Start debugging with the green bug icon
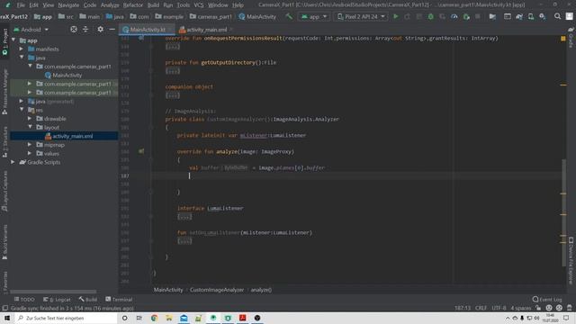576x324 pixels. point(430,16)
